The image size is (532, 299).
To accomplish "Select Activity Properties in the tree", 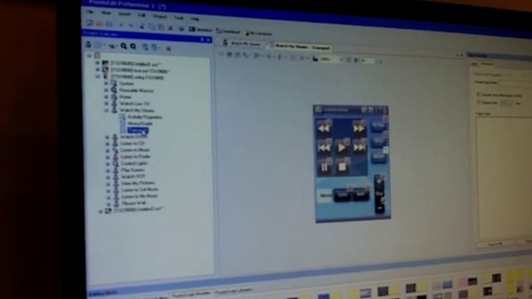I will coord(145,117).
